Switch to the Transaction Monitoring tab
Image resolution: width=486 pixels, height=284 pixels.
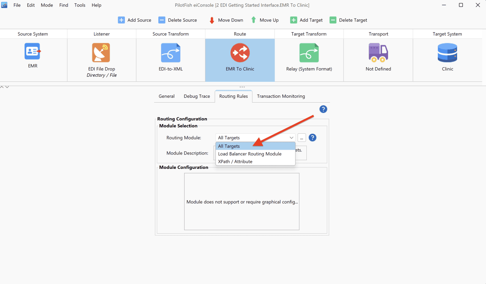tap(281, 96)
